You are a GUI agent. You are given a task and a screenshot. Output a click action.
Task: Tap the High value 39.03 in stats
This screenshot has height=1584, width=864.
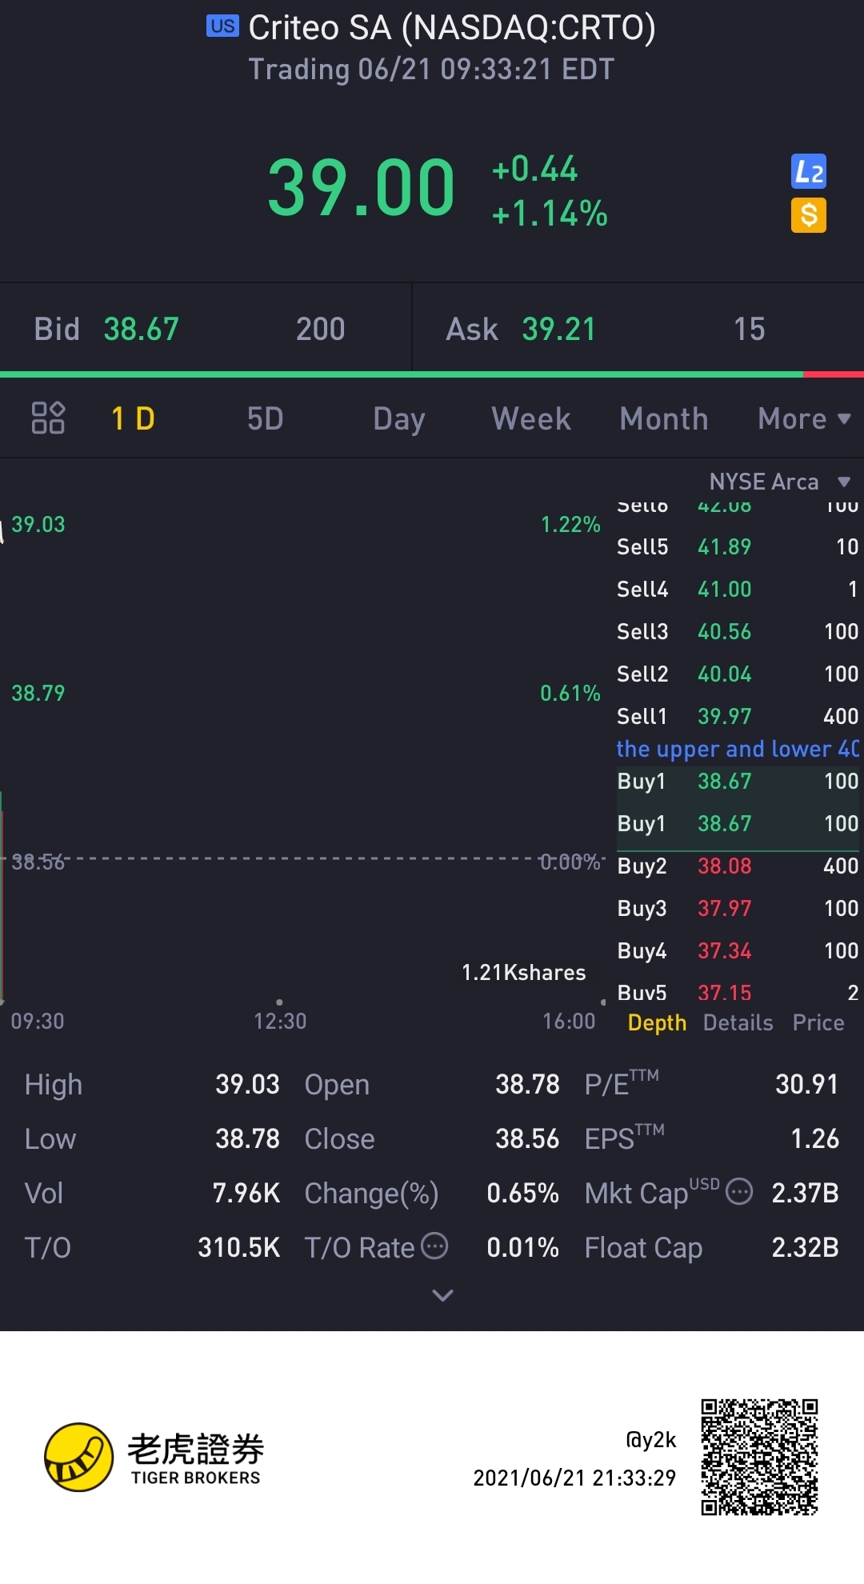click(247, 1084)
